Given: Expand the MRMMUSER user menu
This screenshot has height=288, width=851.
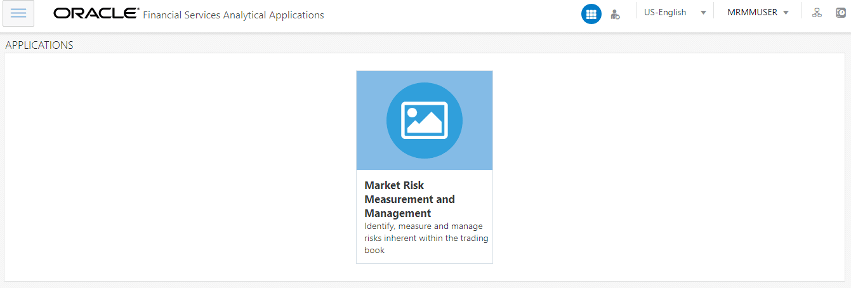Looking at the screenshot, I should (758, 13).
